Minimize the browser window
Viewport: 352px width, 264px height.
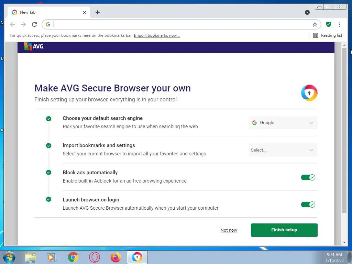[x=319, y=7]
